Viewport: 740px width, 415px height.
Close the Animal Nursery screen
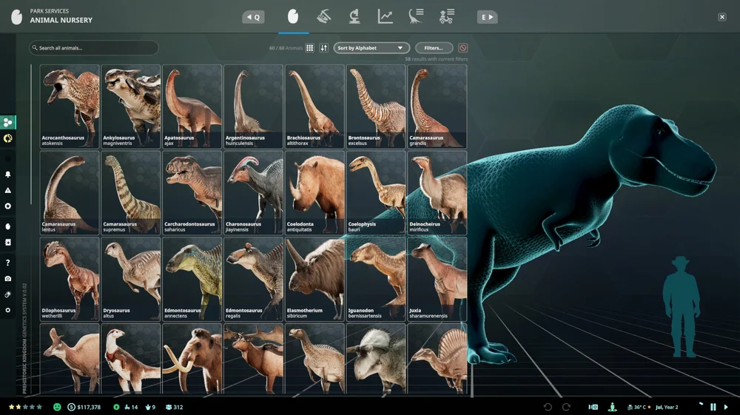(722, 17)
